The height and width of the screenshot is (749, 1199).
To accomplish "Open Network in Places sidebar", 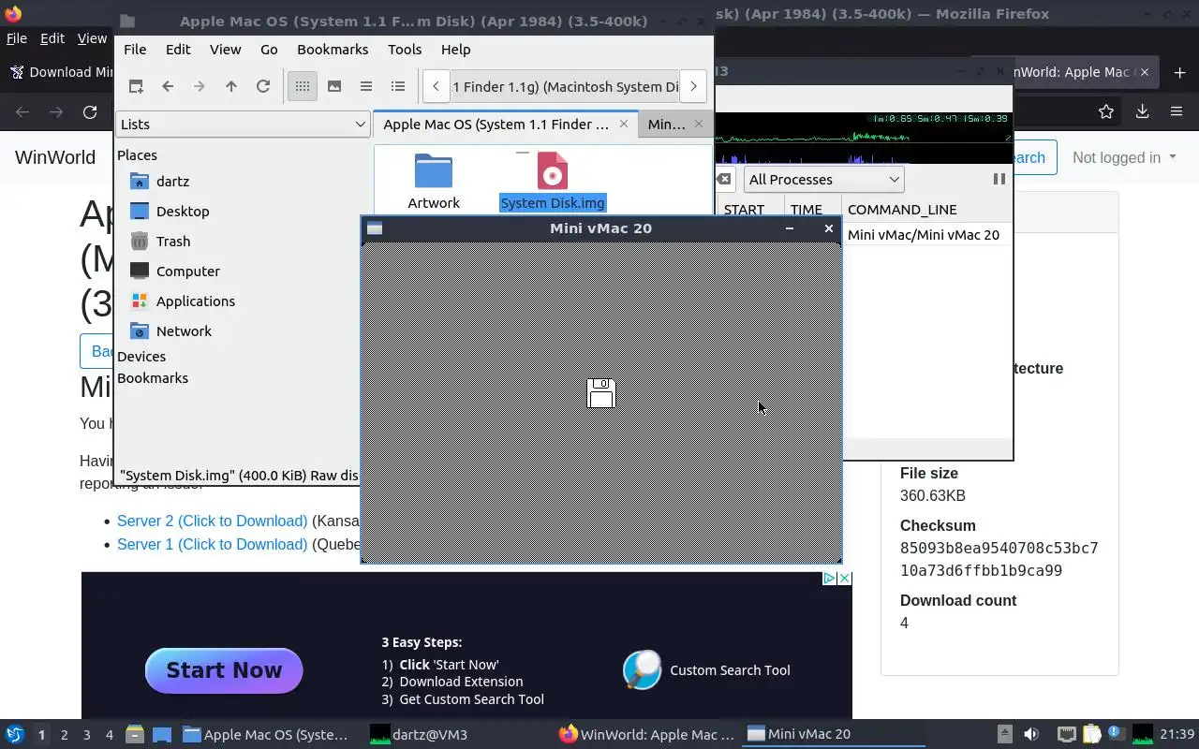I will 185,330.
